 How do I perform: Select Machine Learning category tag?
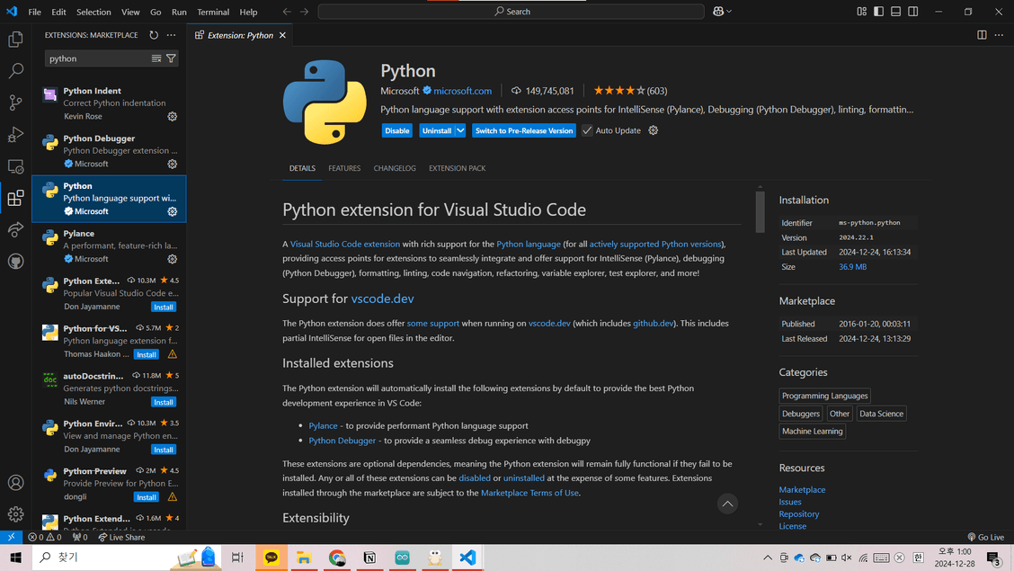pyautogui.click(x=813, y=432)
